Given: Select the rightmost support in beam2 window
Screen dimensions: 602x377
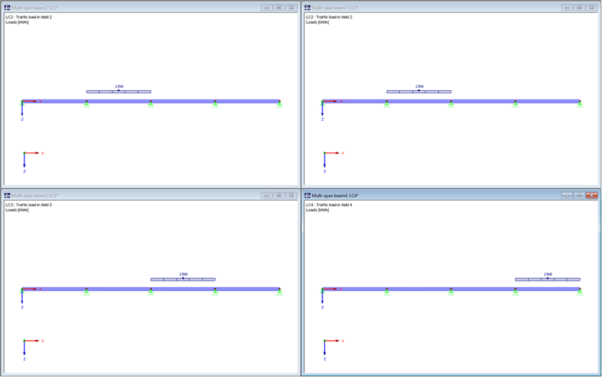Looking at the screenshot, I should pos(280,104).
